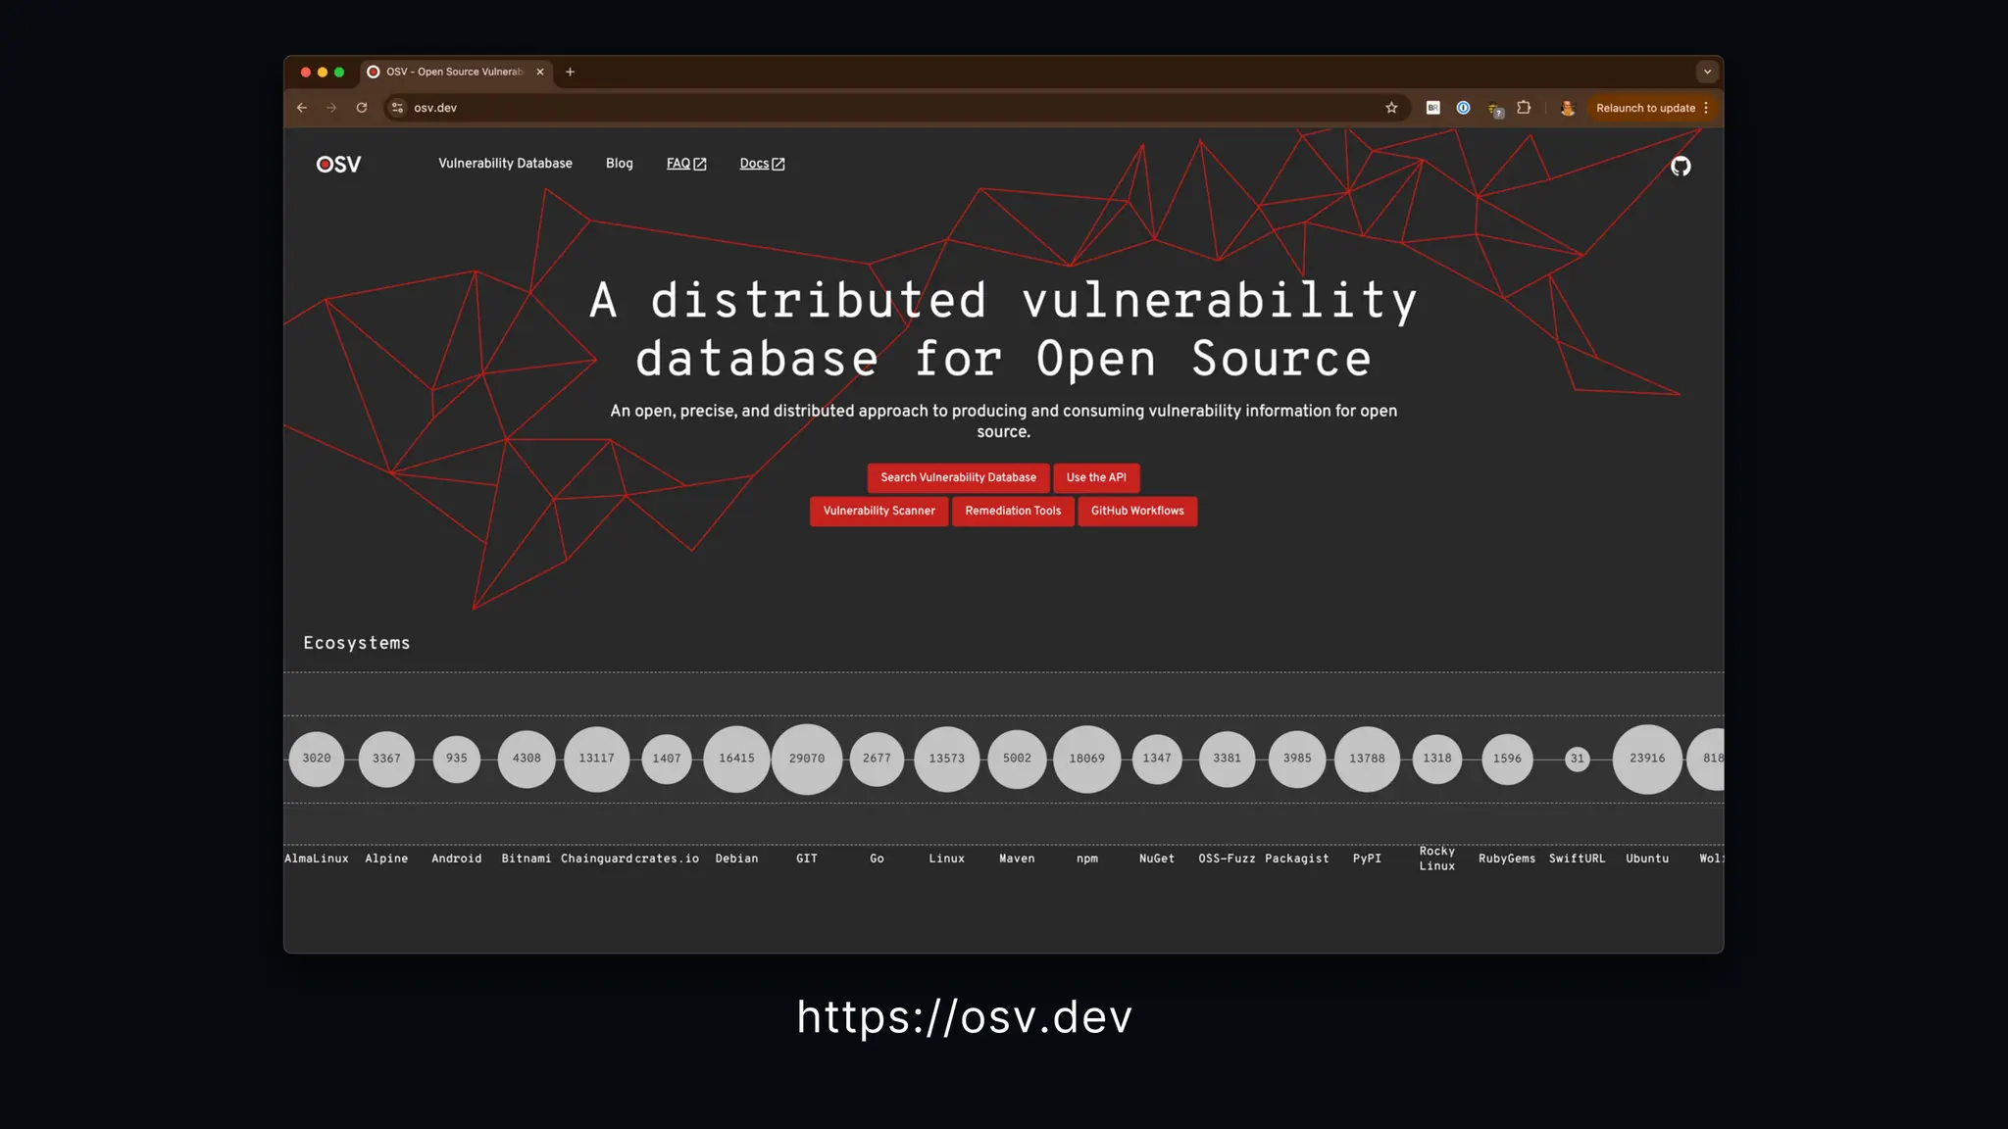Open the Blog nav item
This screenshot has width=2008, height=1129.
(x=619, y=164)
